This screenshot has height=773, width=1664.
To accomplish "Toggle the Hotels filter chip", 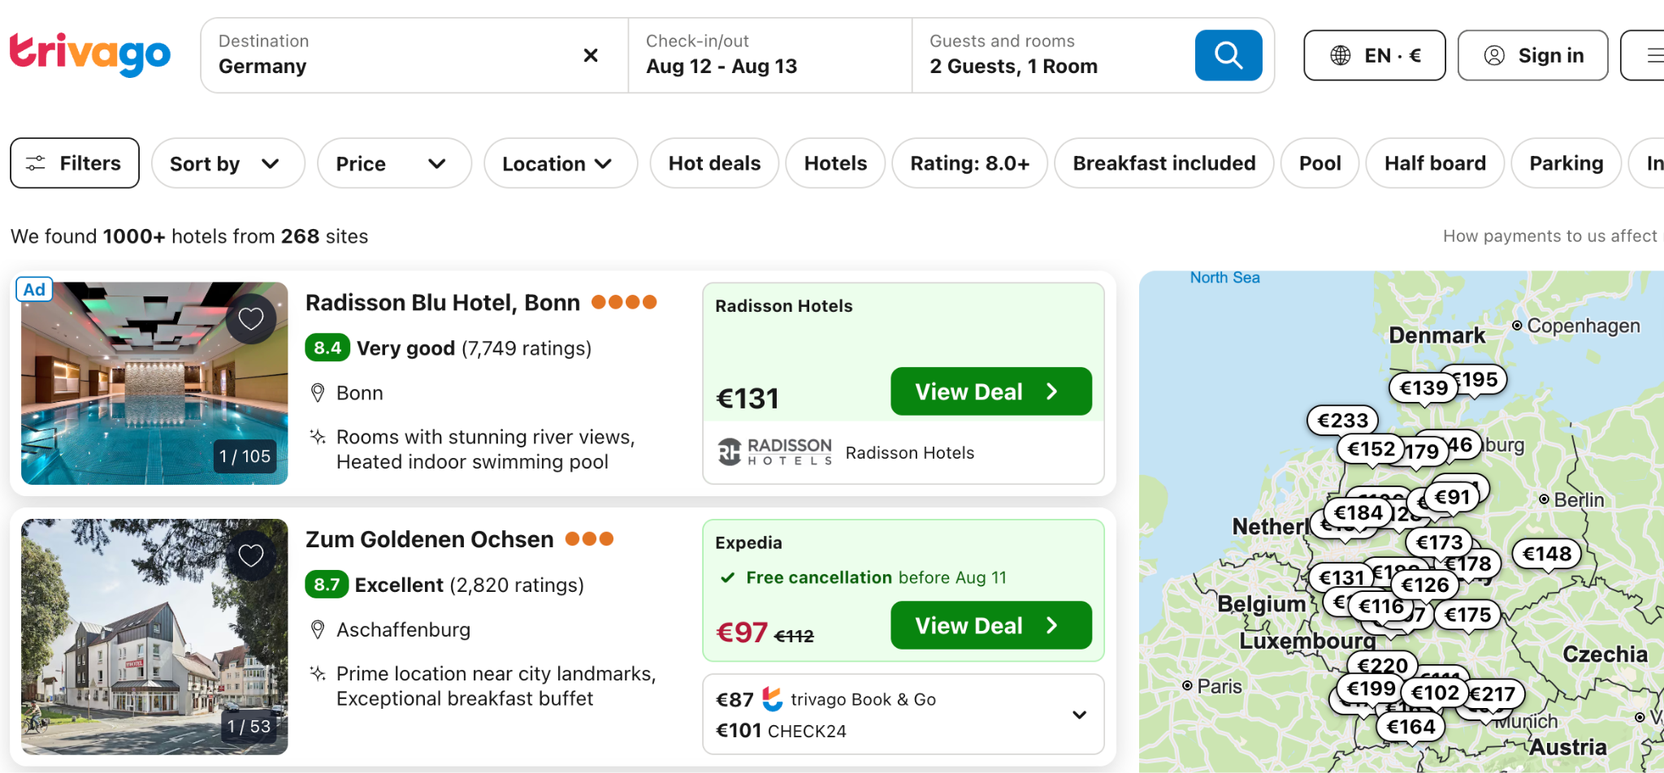I will click(835, 163).
